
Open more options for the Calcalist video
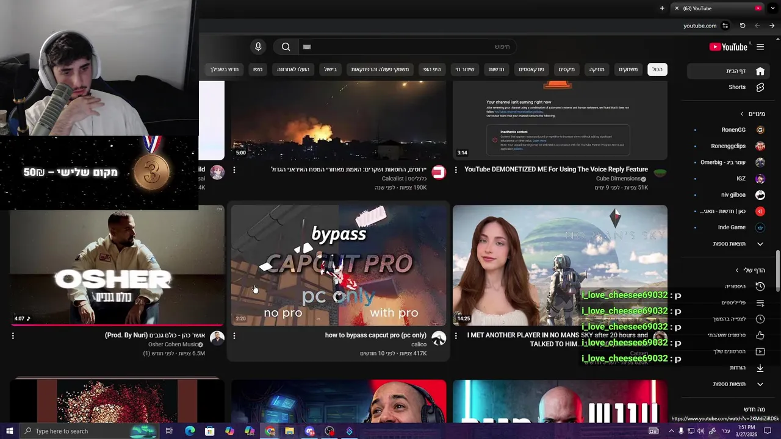click(x=234, y=170)
